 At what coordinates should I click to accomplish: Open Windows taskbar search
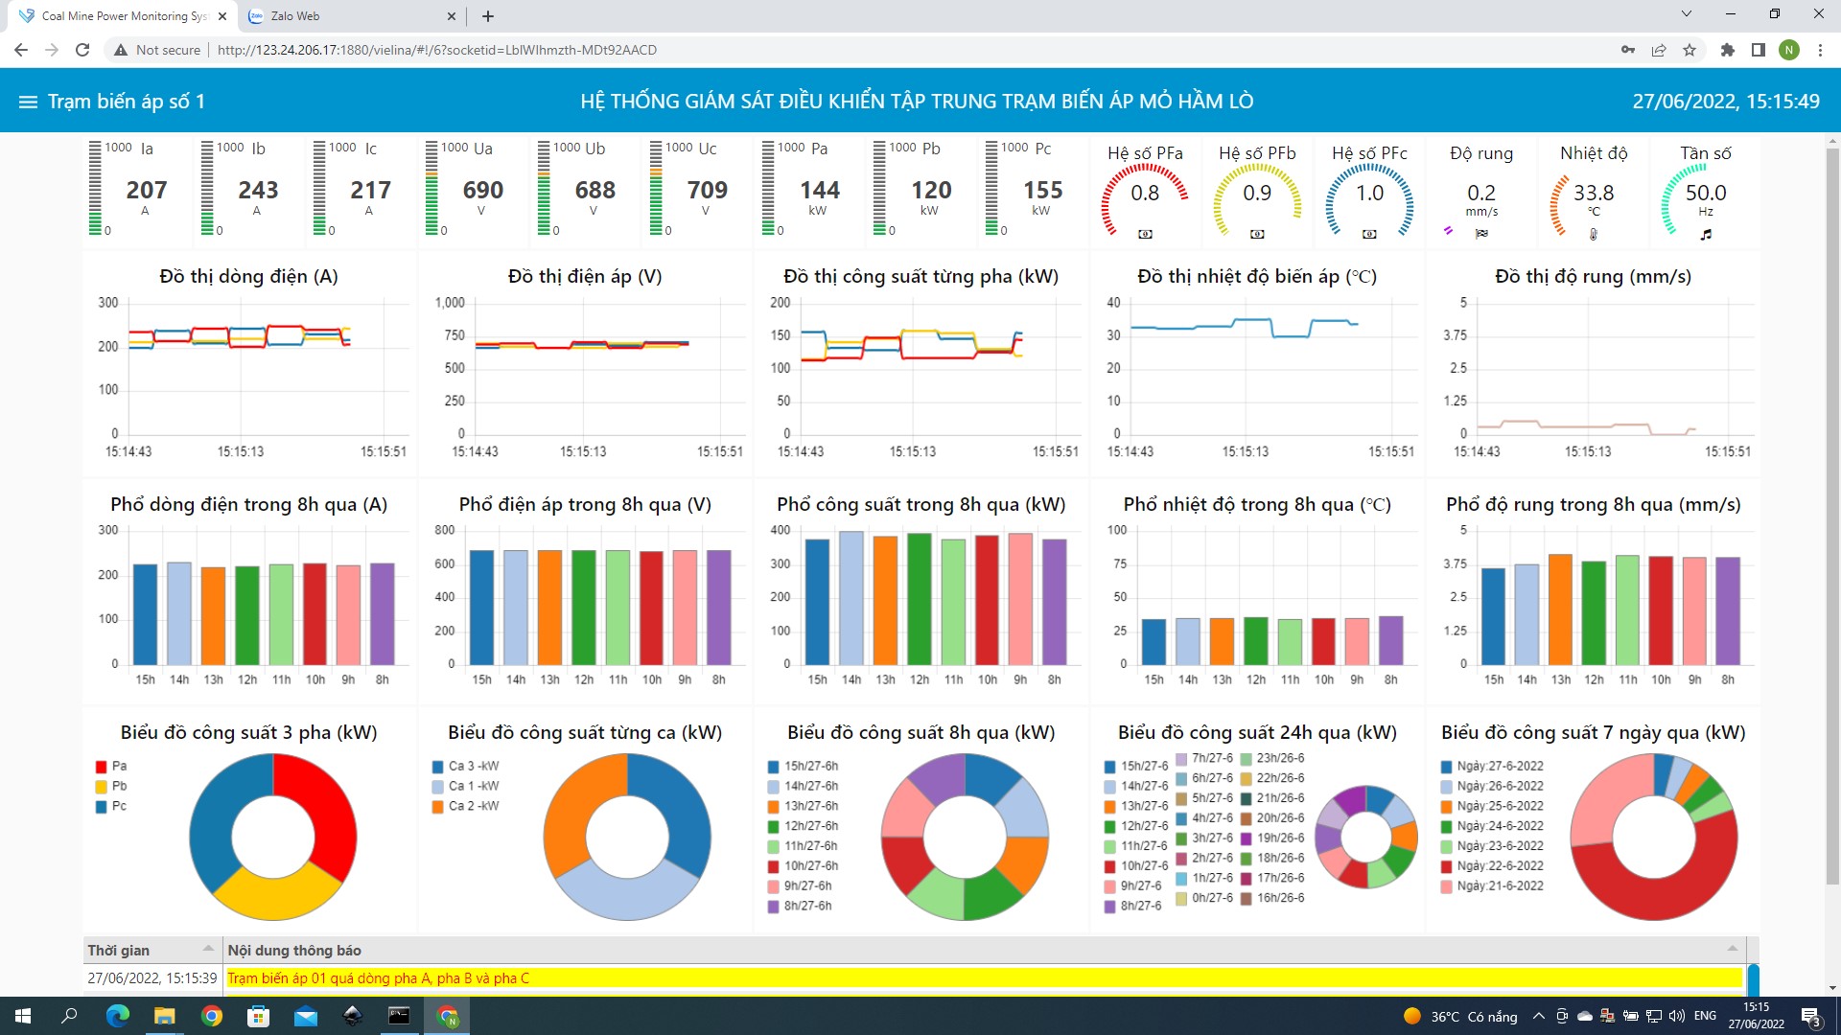(69, 1016)
